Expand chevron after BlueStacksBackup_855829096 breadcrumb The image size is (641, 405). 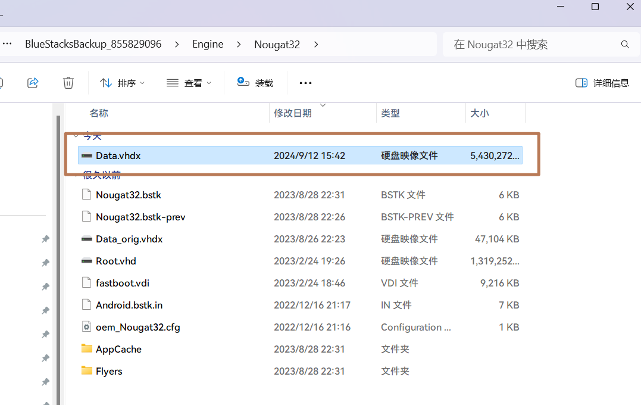[x=177, y=44]
